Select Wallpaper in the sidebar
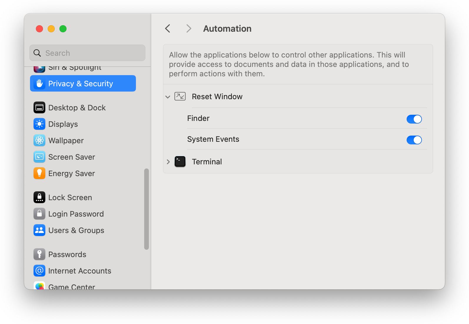The height and width of the screenshot is (324, 469). click(x=83, y=141)
